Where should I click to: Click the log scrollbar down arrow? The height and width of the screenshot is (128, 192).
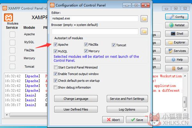(185, 110)
